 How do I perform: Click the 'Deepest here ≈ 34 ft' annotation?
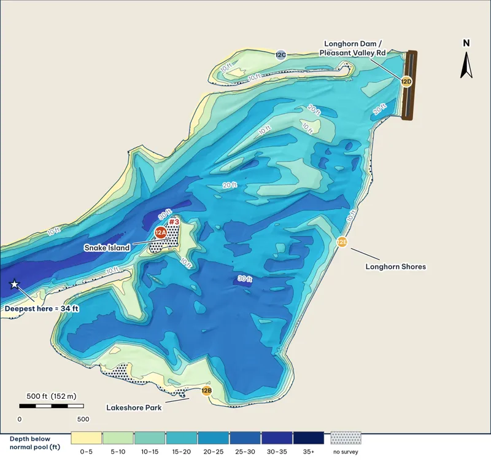click(x=41, y=308)
